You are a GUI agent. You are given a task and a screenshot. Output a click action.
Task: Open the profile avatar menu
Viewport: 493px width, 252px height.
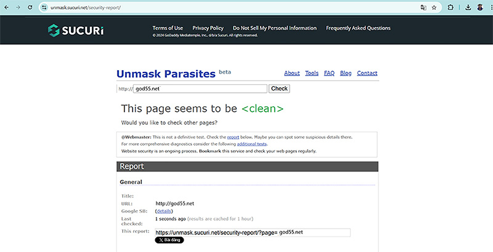[480, 7]
